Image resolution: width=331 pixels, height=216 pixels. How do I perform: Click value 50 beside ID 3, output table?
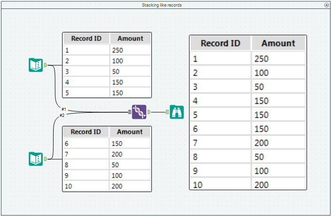click(259, 87)
